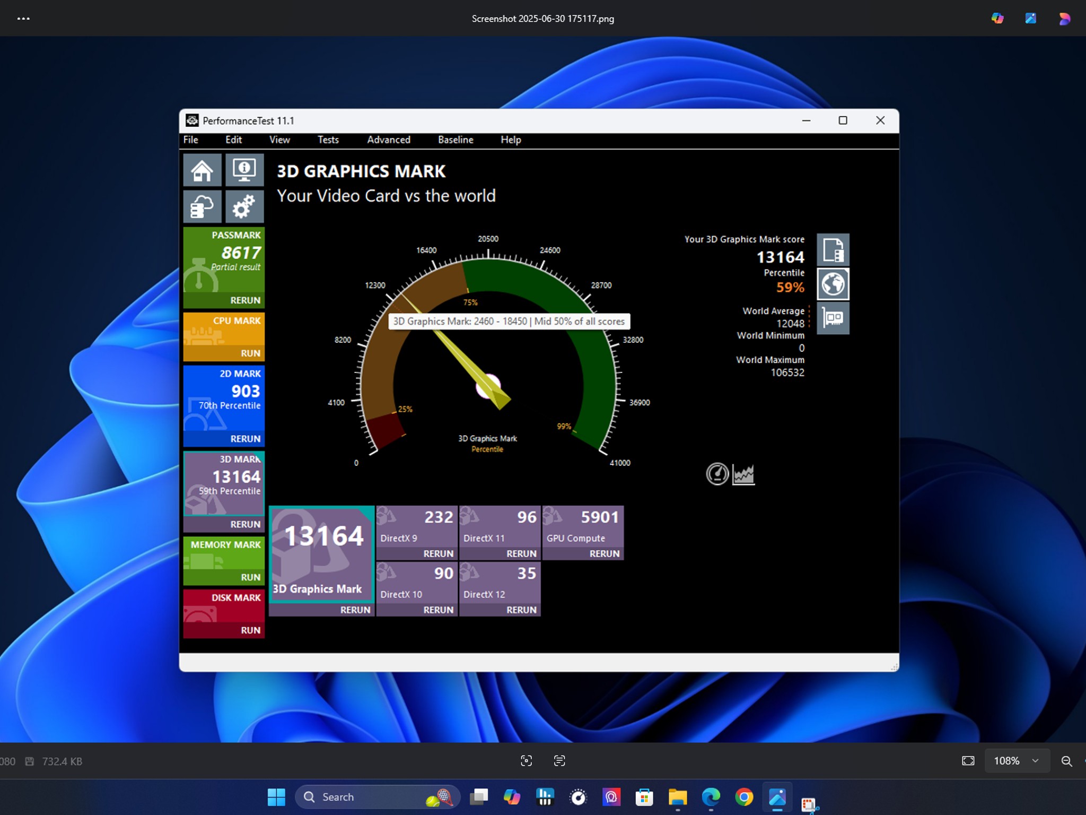Open Task View from the taskbar

tap(479, 797)
